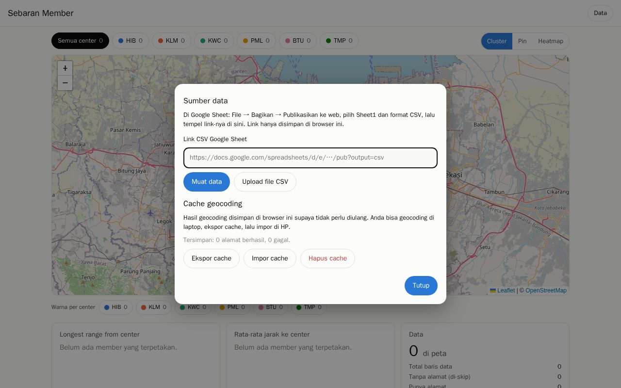This screenshot has height=388, width=621.
Task: Switch to Heatmap map view
Action: point(551,41)
